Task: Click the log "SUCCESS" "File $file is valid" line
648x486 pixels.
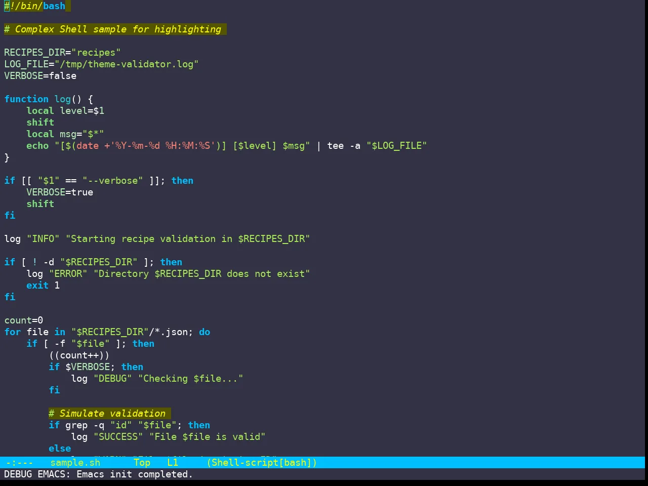Action: coord(169,437)
